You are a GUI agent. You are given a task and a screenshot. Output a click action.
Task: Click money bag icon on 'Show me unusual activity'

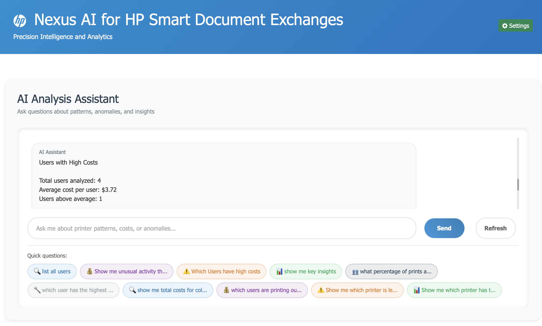click(90, 271)
